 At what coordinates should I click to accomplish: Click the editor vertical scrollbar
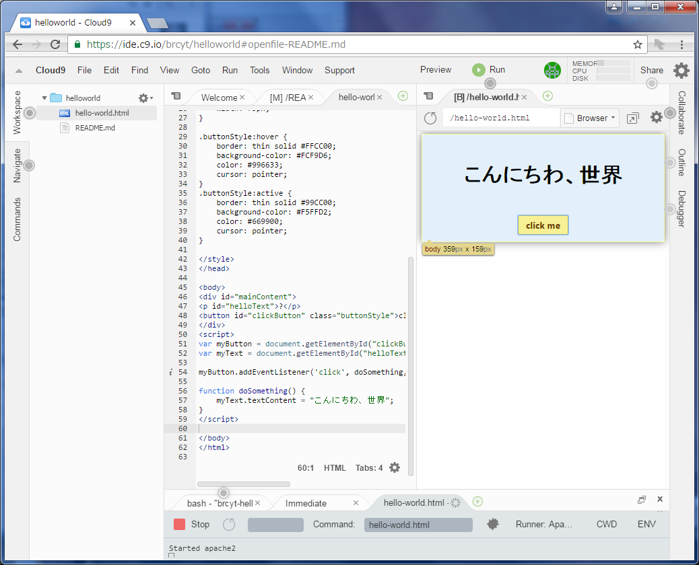point(411,367)
